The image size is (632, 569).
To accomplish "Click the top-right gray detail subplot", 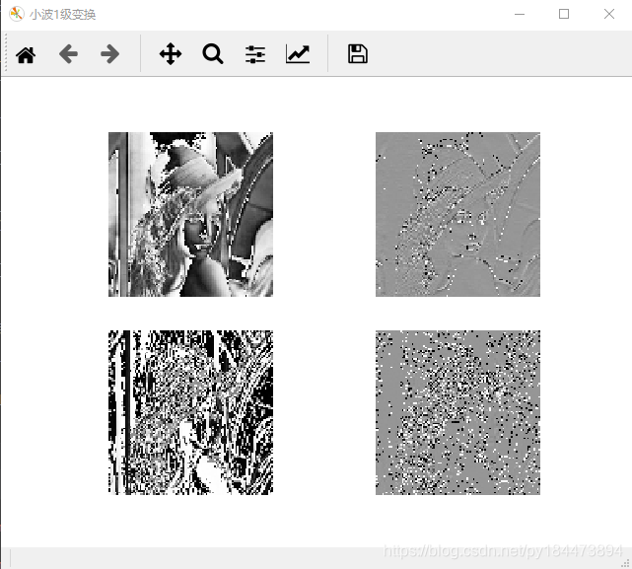I will click(457, 215).
